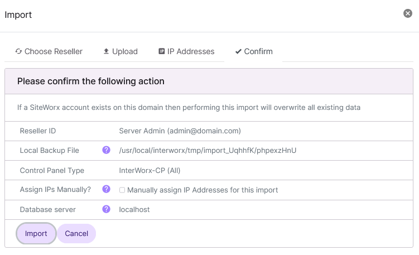Click the upload arrow icon on Upload tab
This screenshot has width=419, height=255.
click(107, 51)
